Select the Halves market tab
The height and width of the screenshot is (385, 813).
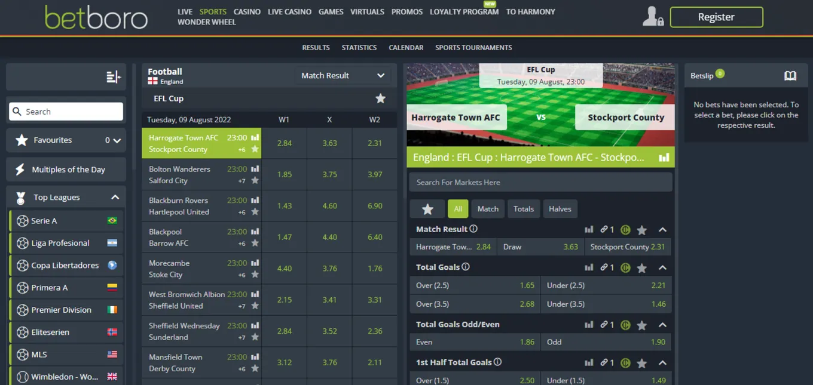[560, 209]
